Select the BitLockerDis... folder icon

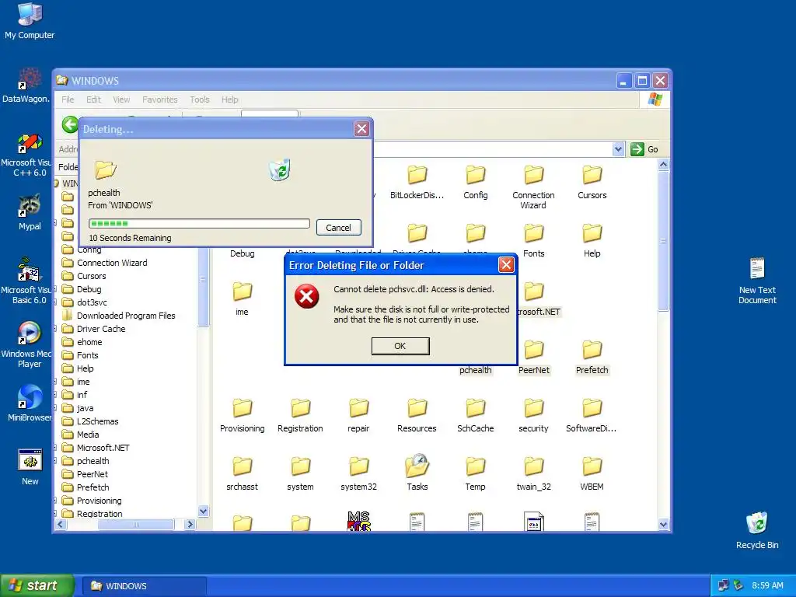(x=417, y=175)
